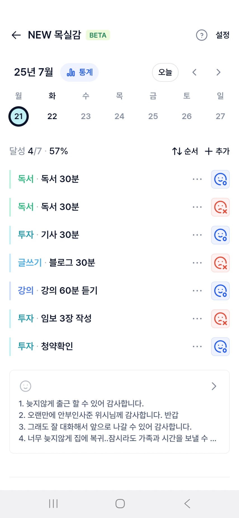Viewport: 239px width, 518px height.
Task: Tap Android recent apps navigation button
Action: tap(53, 503)
